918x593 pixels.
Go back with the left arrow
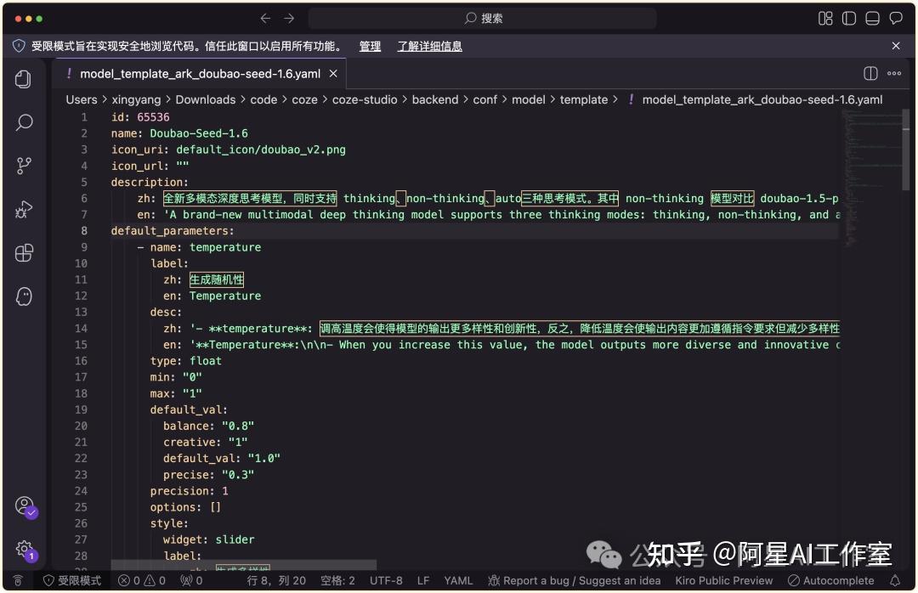pos(265,18)
